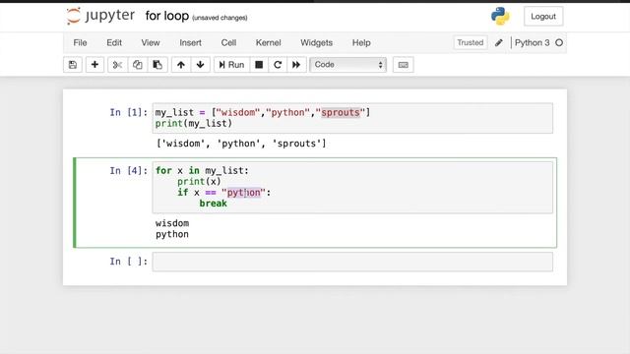
Task: Select the empty In [ ] cell prompt
Action: pyautogui.click(x=129, y=262)
